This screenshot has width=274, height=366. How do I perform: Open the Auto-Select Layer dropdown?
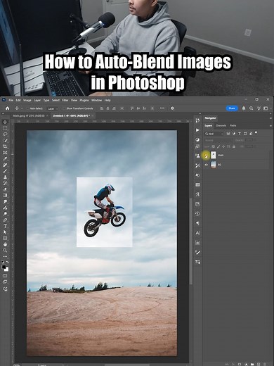click(x=53, y=108)
